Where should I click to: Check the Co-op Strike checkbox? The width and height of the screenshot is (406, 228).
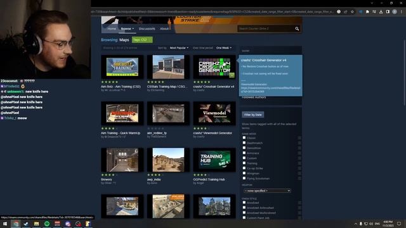tap(244, 168)
